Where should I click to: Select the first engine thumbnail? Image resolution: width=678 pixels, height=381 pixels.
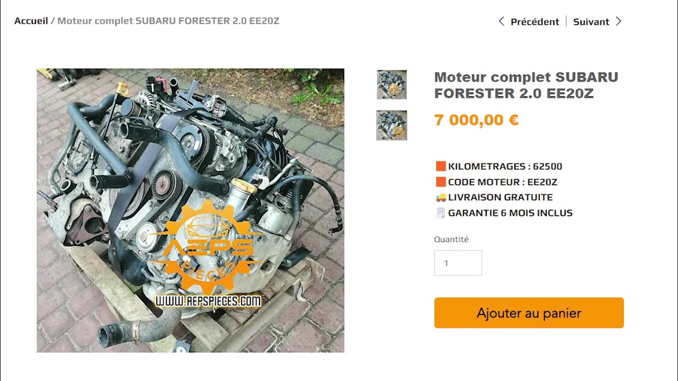pyautogui.click(x=392, y=85)
